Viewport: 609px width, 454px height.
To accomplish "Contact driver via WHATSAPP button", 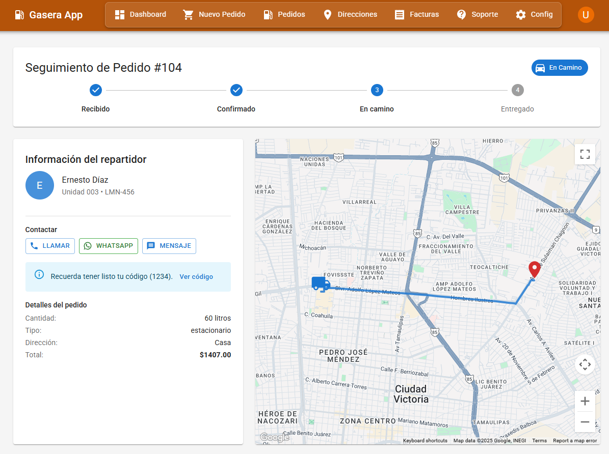I will (109, 246).
